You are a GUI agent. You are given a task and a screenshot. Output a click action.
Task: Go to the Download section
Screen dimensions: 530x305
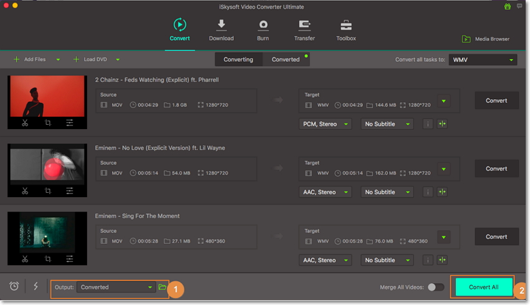[221, 30]
